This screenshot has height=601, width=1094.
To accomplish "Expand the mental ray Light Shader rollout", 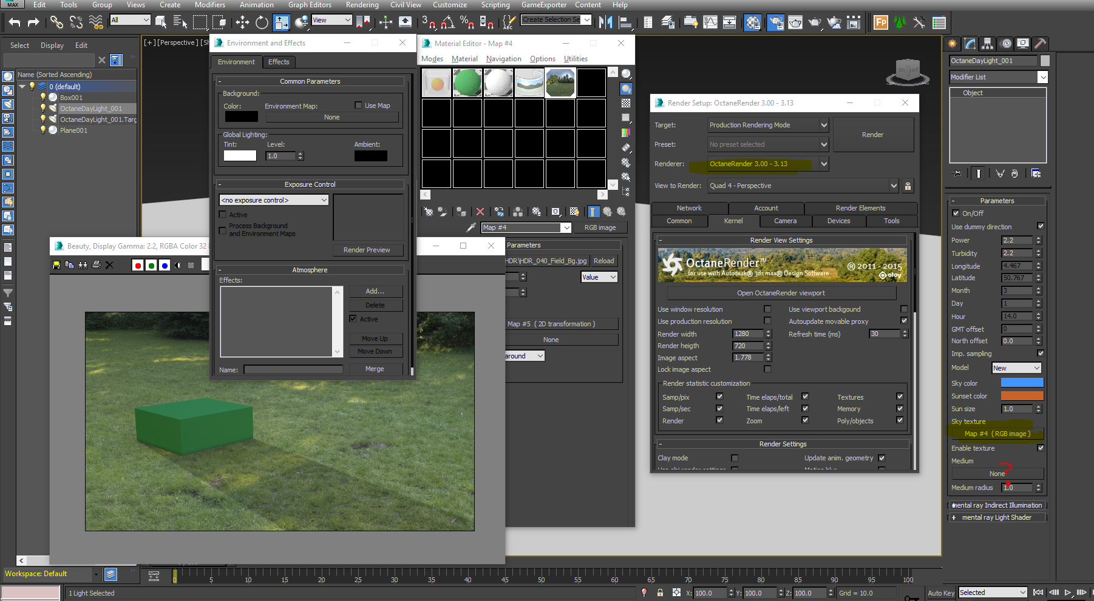I will tap(997, 517).
